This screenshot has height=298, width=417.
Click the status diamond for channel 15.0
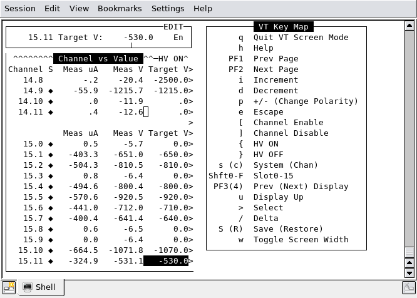click(51, 144)
